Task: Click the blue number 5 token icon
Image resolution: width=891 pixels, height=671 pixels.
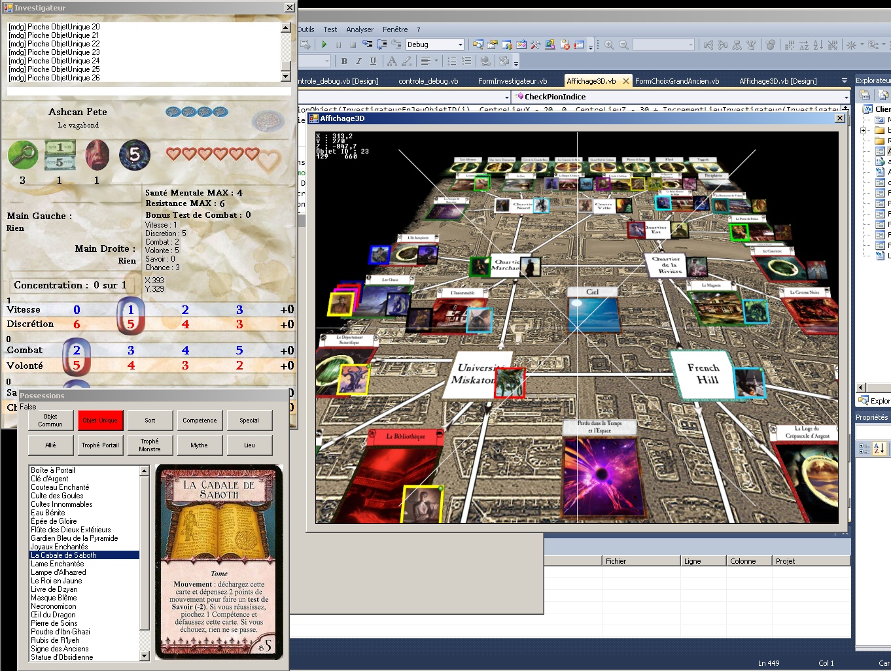Action: [x=135, y=155]
